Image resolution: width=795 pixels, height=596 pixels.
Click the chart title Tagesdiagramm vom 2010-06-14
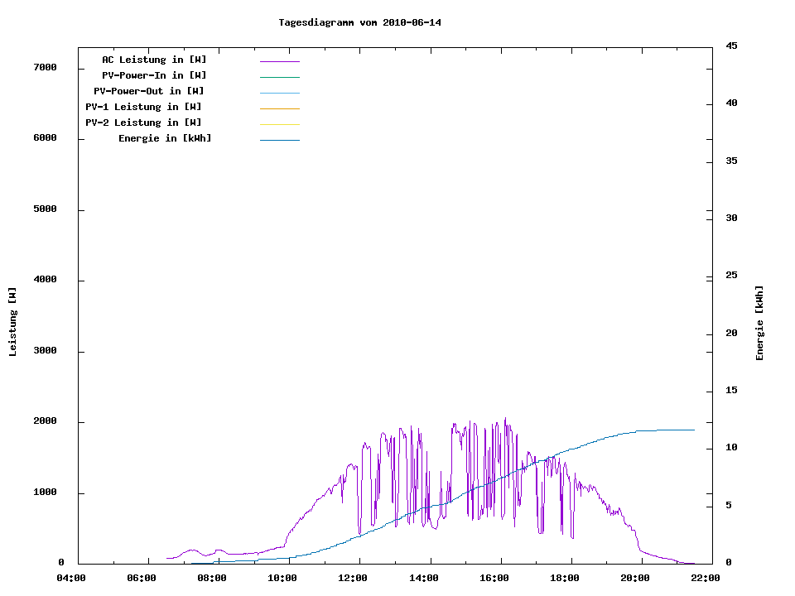(x=360, y=22)
